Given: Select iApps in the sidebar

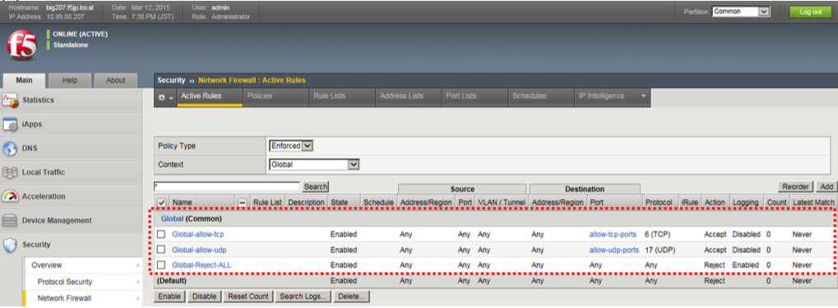Looking at the screenshot, I should (32, 124).
